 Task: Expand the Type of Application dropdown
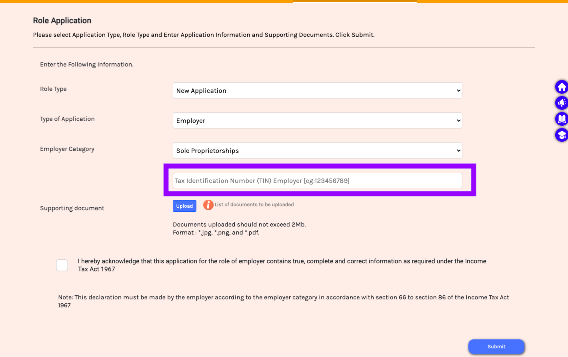[318, 120]
